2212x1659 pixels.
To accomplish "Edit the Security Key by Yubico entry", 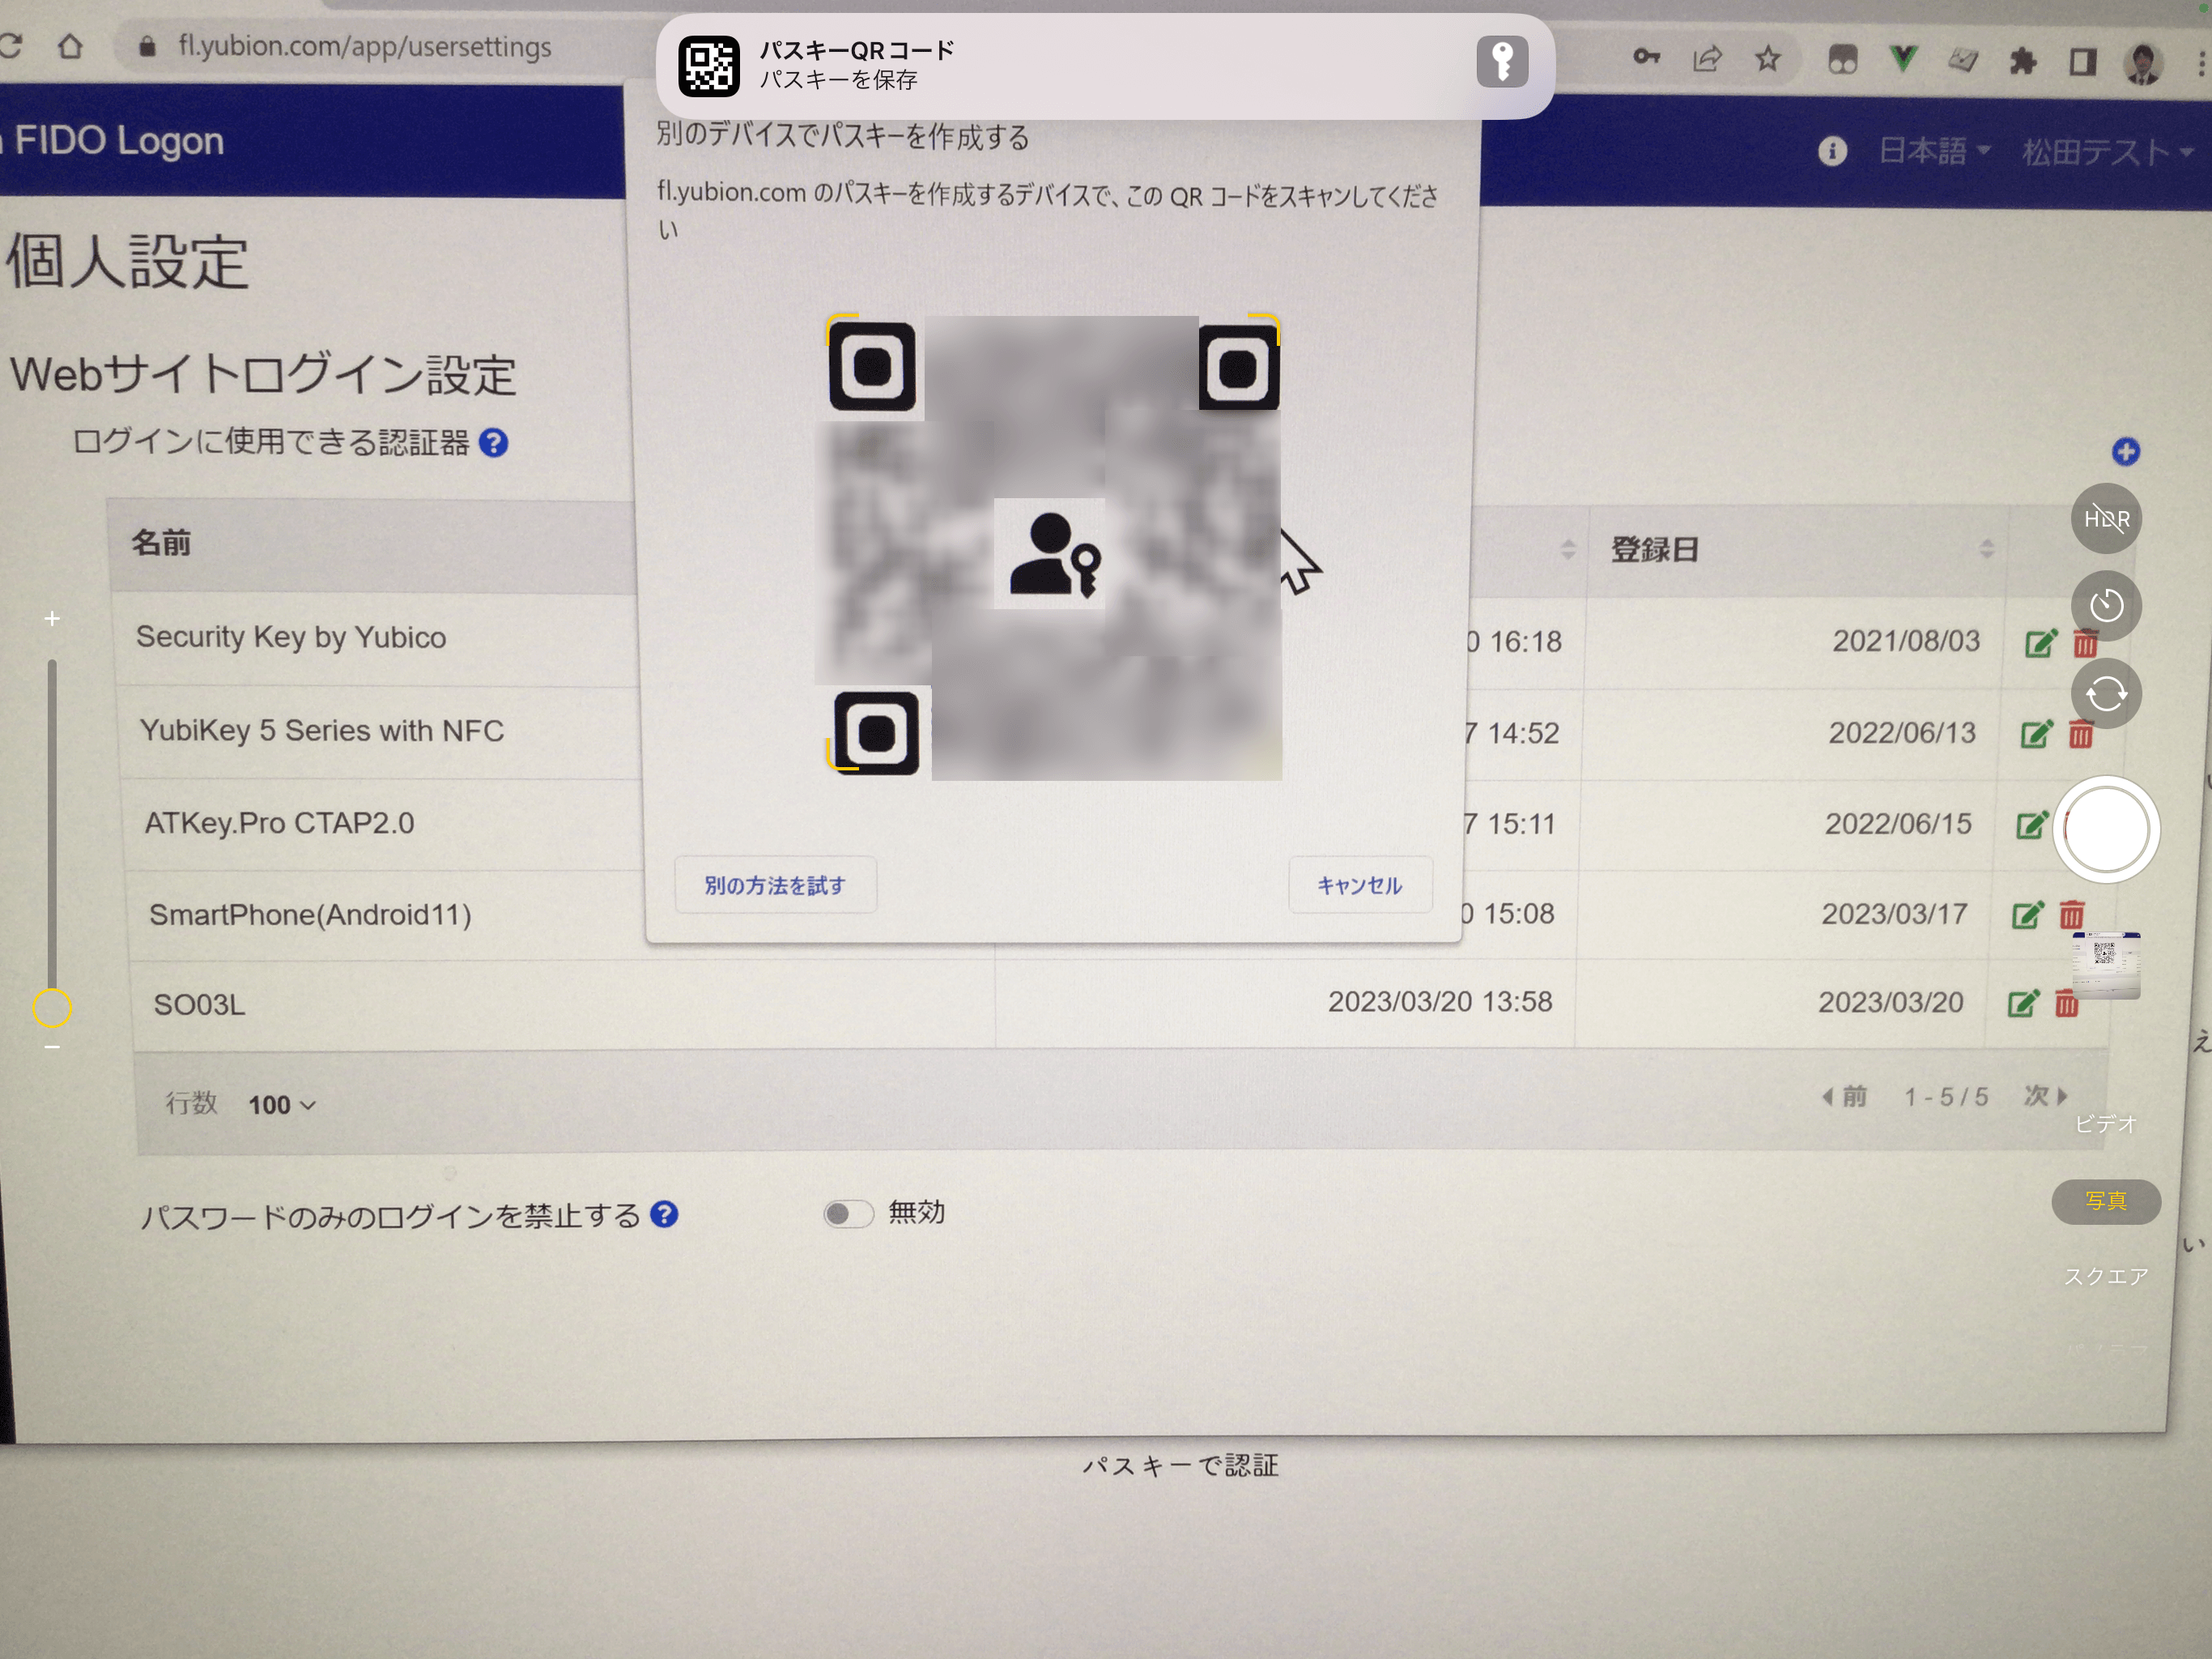I will point(2040,642).
